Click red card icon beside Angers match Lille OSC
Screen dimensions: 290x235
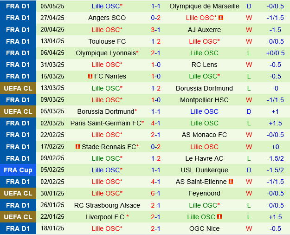[x=221, y=18]
